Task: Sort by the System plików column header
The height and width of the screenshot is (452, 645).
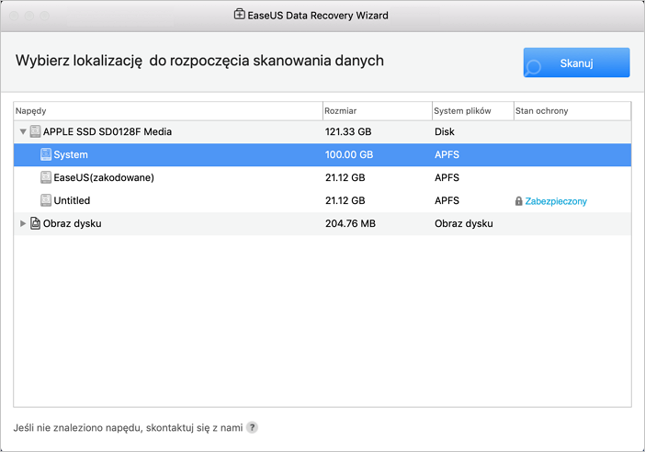Action: pos(473,110)
